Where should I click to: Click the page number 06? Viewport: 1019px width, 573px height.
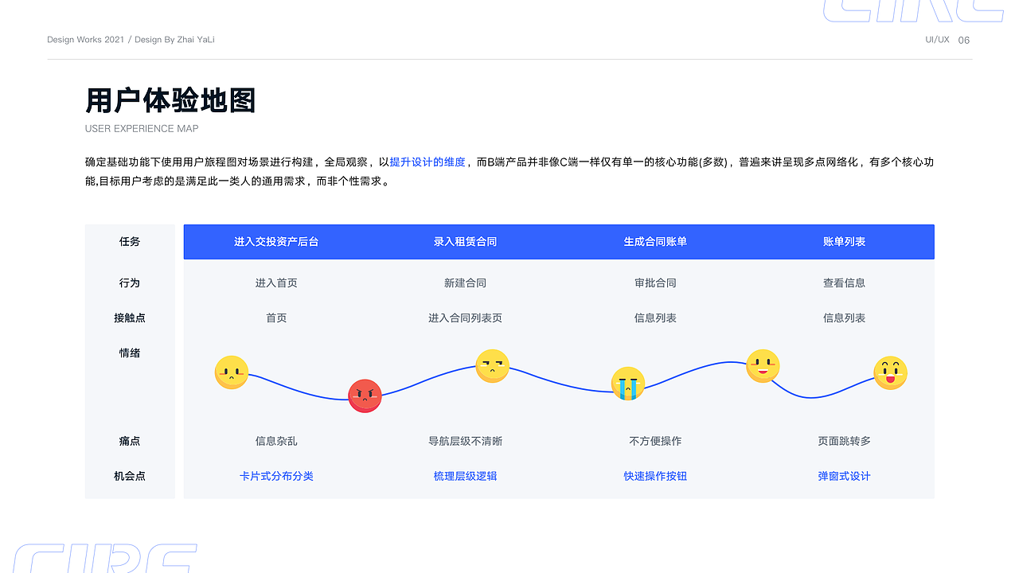964,41
